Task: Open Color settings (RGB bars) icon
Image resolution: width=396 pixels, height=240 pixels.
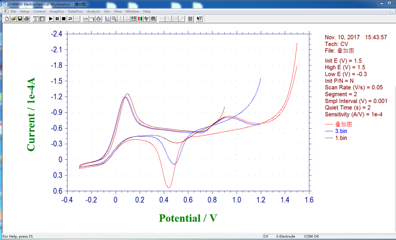Action: tap(140, 18)
